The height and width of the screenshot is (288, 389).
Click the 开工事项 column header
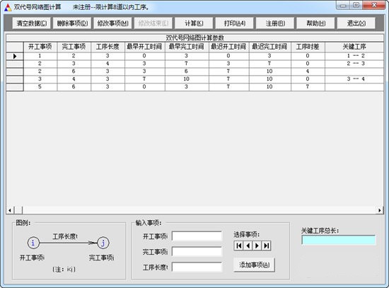pos(40,47)
